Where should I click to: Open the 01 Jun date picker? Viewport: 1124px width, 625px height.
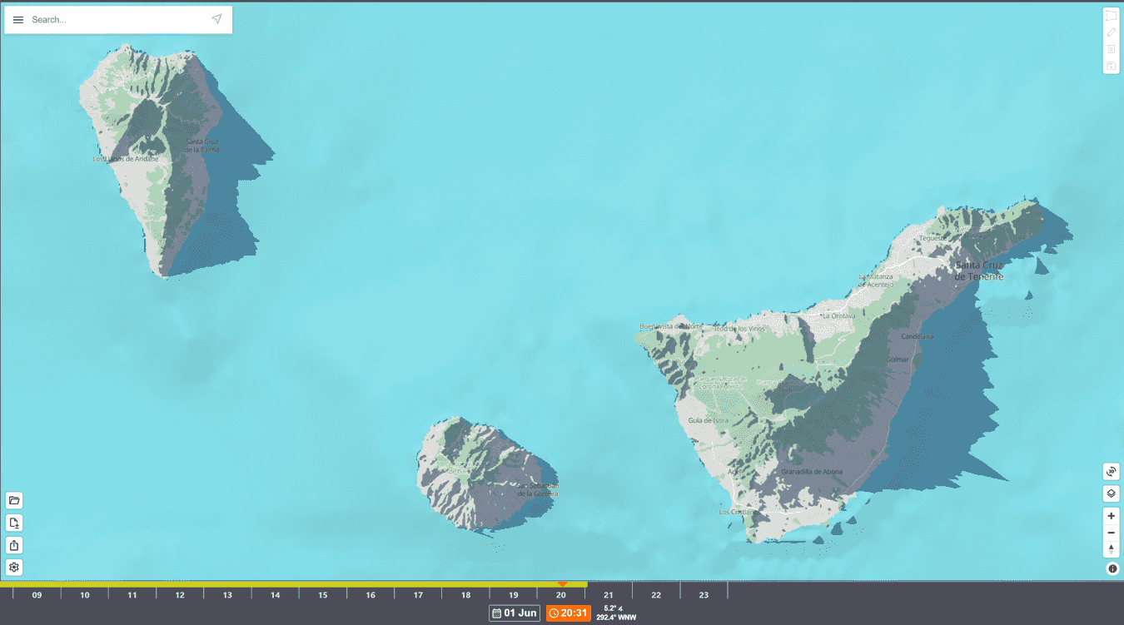click(514, 613)
